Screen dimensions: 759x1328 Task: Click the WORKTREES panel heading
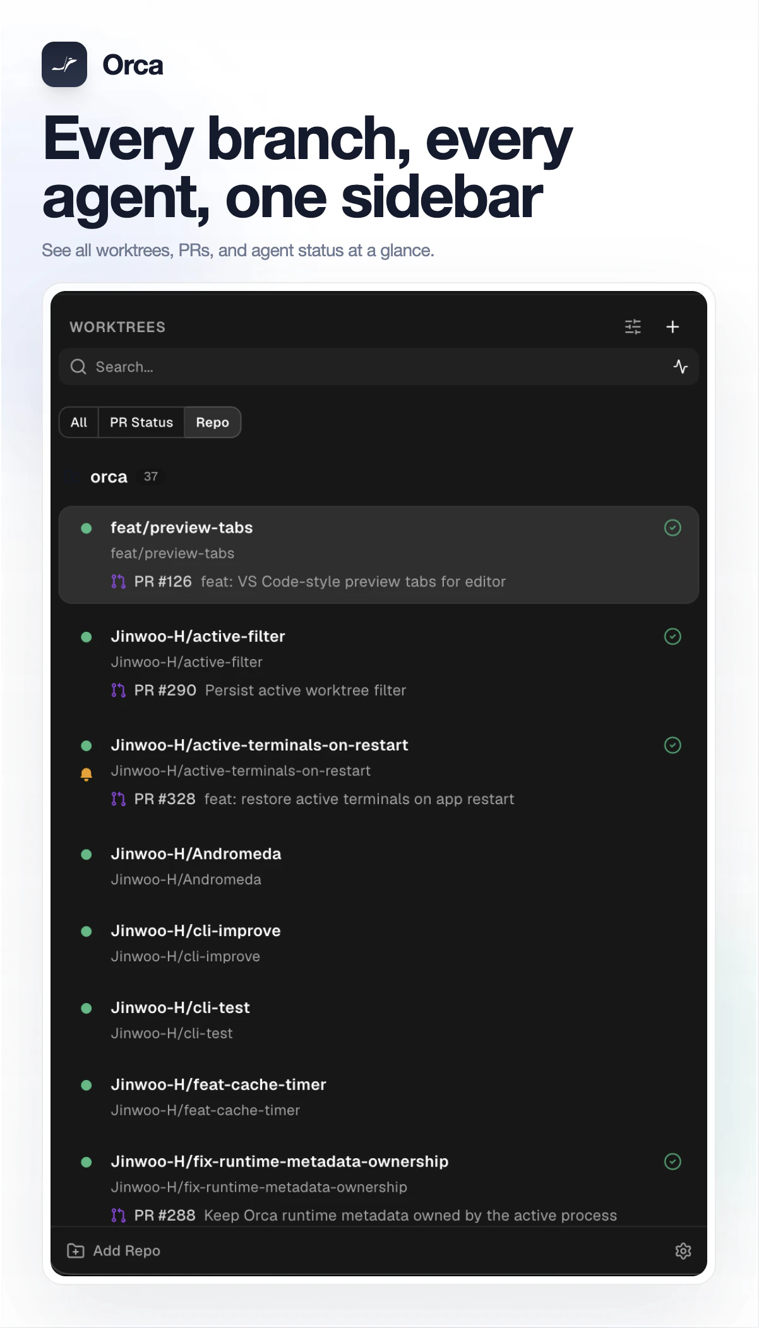point(117,327)
